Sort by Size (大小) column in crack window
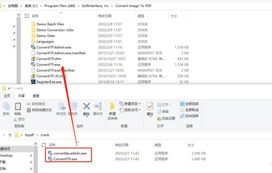This screenshot has height=173, width=272. [x=191, y=145]
